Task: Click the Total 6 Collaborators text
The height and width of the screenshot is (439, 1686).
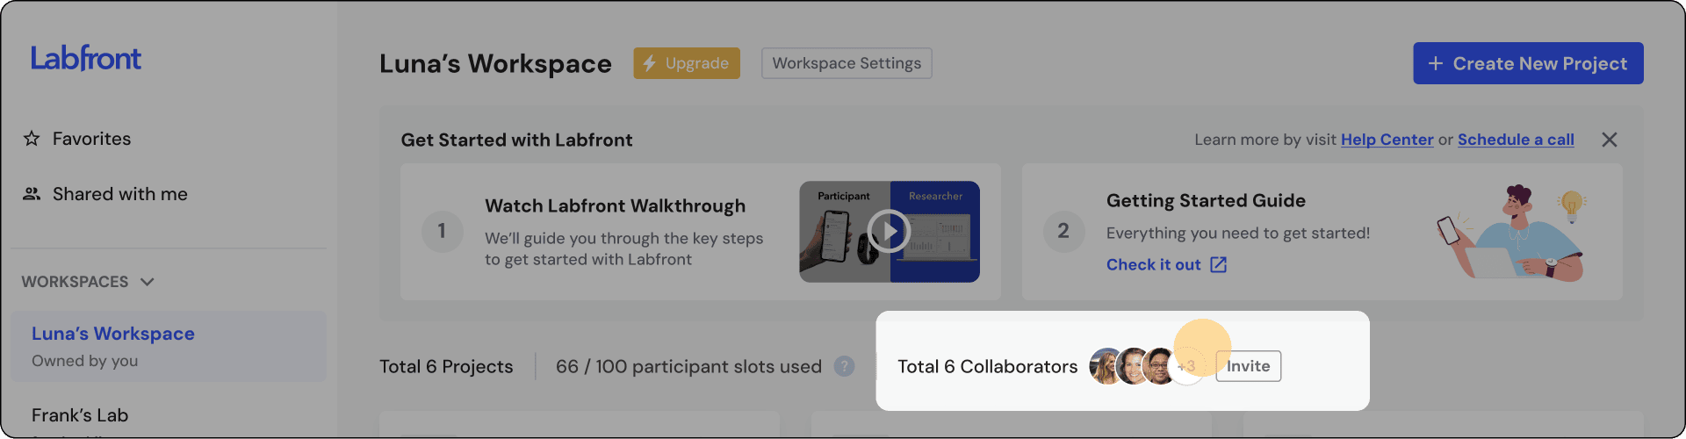Action: coord(987,366)
